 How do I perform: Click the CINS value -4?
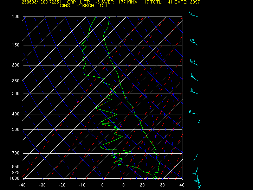tap(79, 6)
